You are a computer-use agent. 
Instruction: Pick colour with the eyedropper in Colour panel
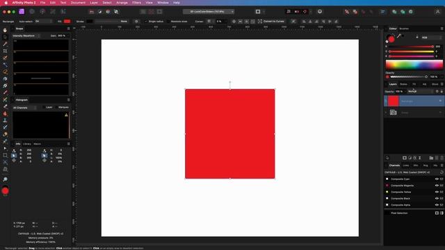tap(398, 36)
